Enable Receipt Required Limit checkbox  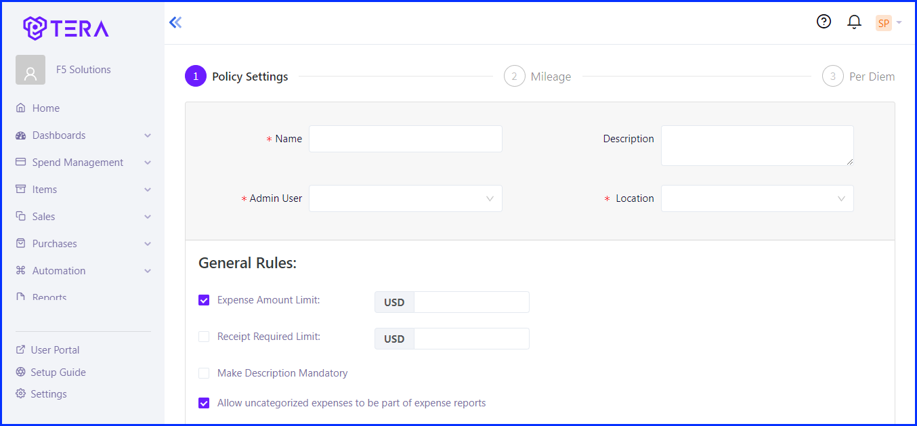click(x=204, y=337)
